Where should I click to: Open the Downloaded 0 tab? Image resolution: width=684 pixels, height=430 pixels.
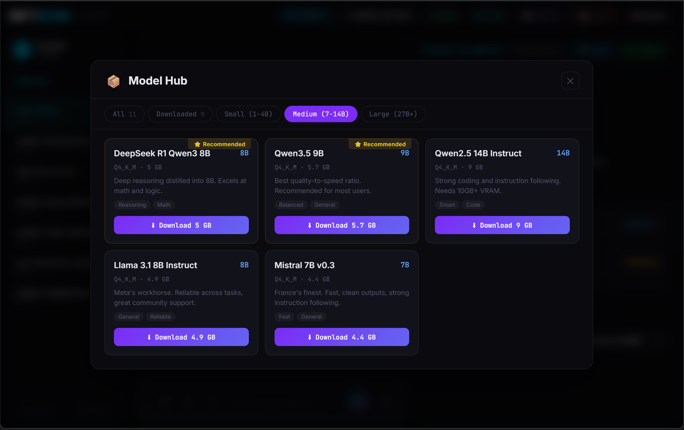180,114
